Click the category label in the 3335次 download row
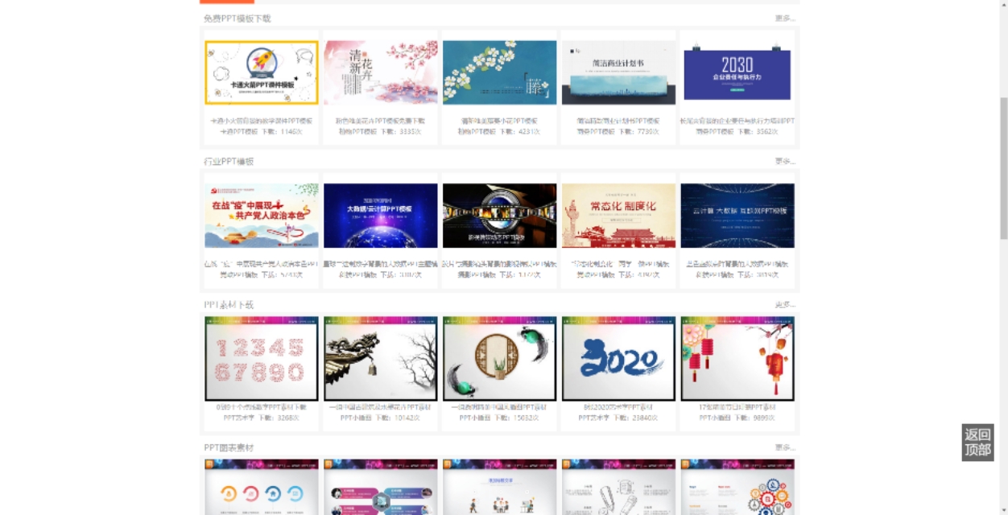The width and height of the screenshot is (1008, 515). (357, 131)
